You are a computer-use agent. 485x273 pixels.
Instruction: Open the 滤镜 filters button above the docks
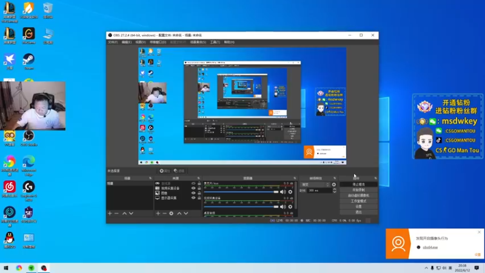click(179, 171)
